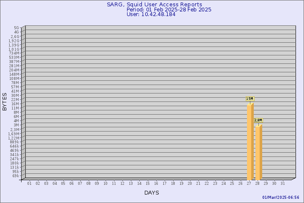
Task: Click the 01/Mar/2025-06:56 timestamp
Action: click(281, 198)
